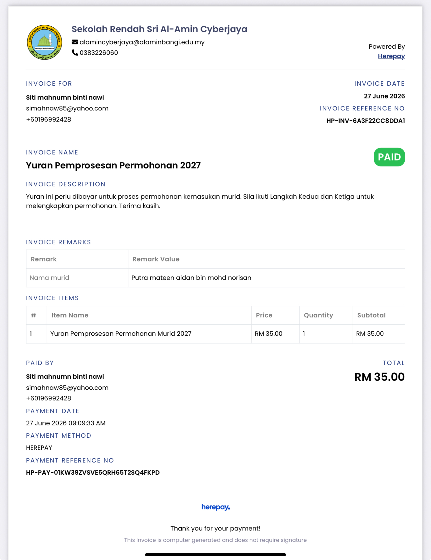This screenshot has width=431, height=560.
Task: Click the green PAID status badge
Action: point(389,157)
